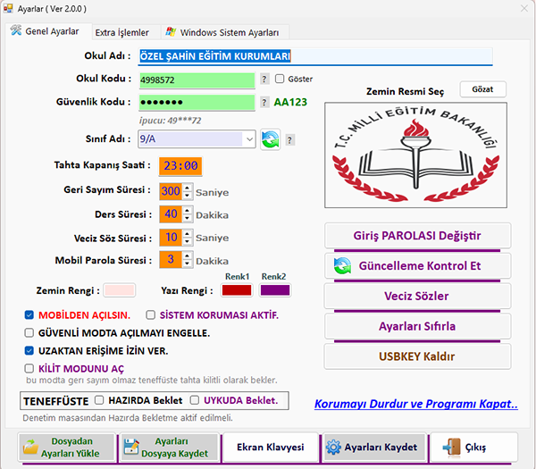Click the floppy icon on Ayarları Dosyaya Kaydet
This screenshot has height=469, width=536.
click(x=131, y=448)
